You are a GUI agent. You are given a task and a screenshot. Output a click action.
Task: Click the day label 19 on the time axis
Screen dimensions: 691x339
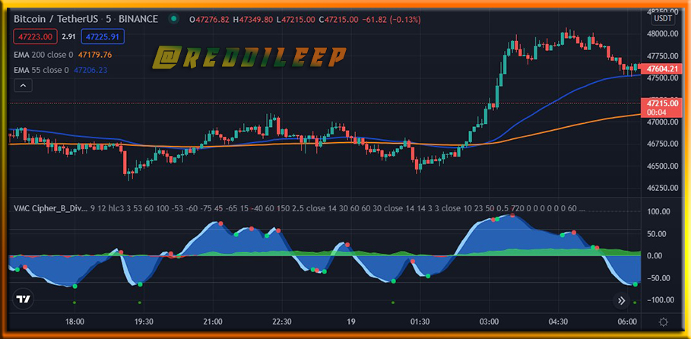point(351,322)
